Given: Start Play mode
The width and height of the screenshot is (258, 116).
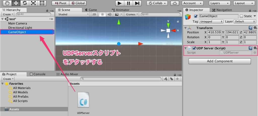Looking at the screenshot, I should coord(120,3).
